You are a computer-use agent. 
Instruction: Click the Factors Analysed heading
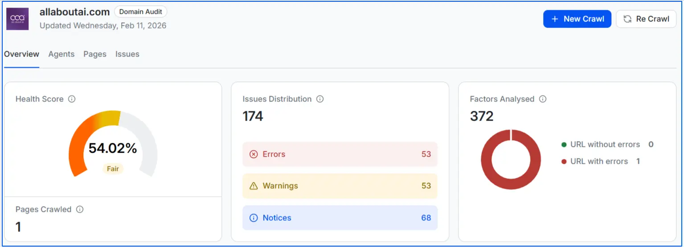502,99
